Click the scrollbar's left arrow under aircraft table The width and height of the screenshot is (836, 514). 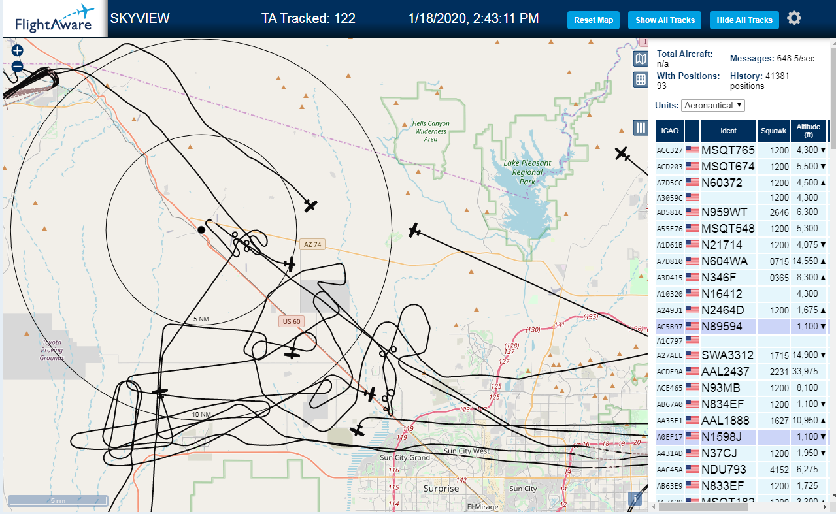[655, 507]
